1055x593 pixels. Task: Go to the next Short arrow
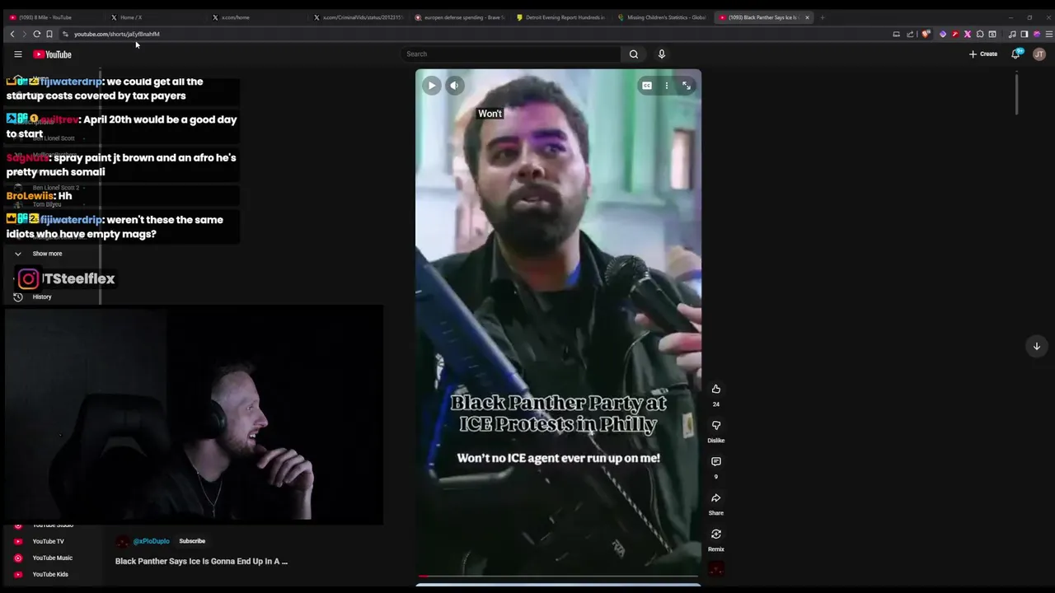tap(1036, 346)
